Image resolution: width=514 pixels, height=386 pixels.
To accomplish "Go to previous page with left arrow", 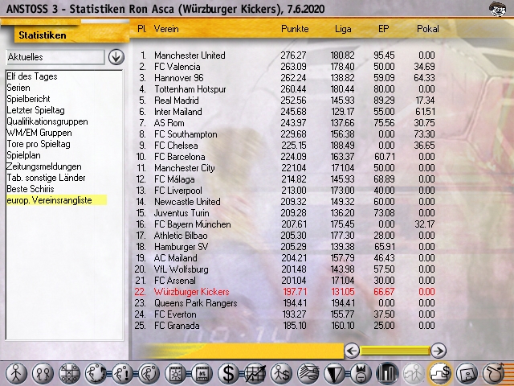I will tap(352, 351).
